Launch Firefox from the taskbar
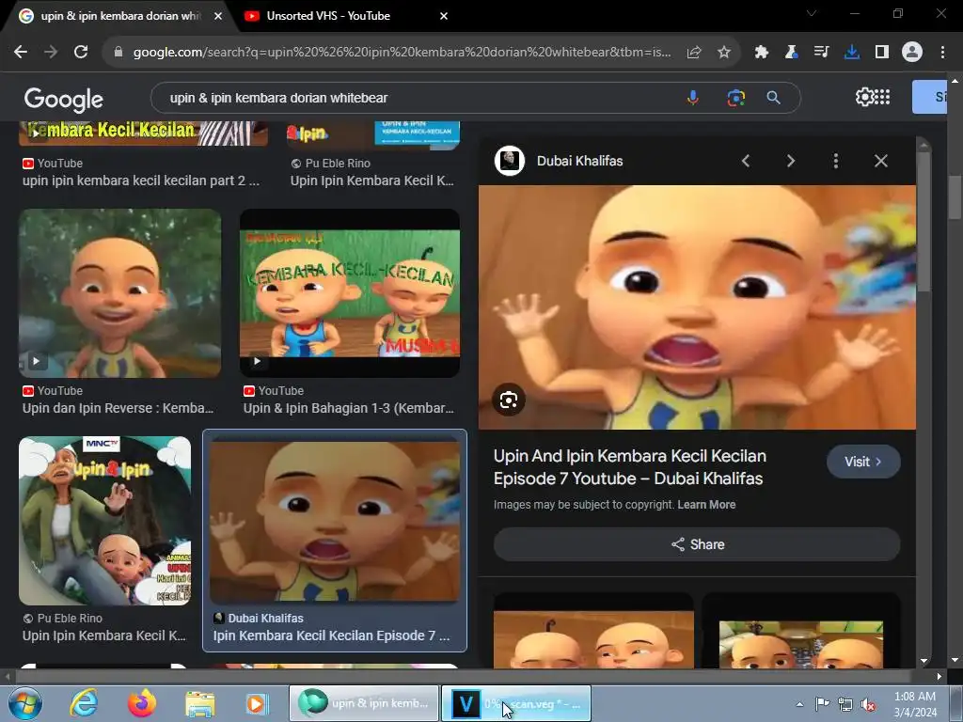Viewport: 963px width, 722px height. pyautogui.click(x=142, y=703)
